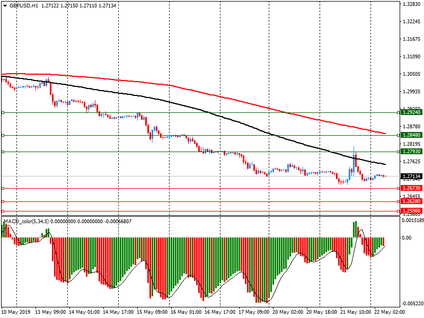The width and height of the screenshot is (424, 318).
Task: Click the green 1.27930 price label
Action: coord(412,152)
